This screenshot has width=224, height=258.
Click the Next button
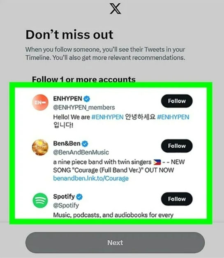click(115, 243)
